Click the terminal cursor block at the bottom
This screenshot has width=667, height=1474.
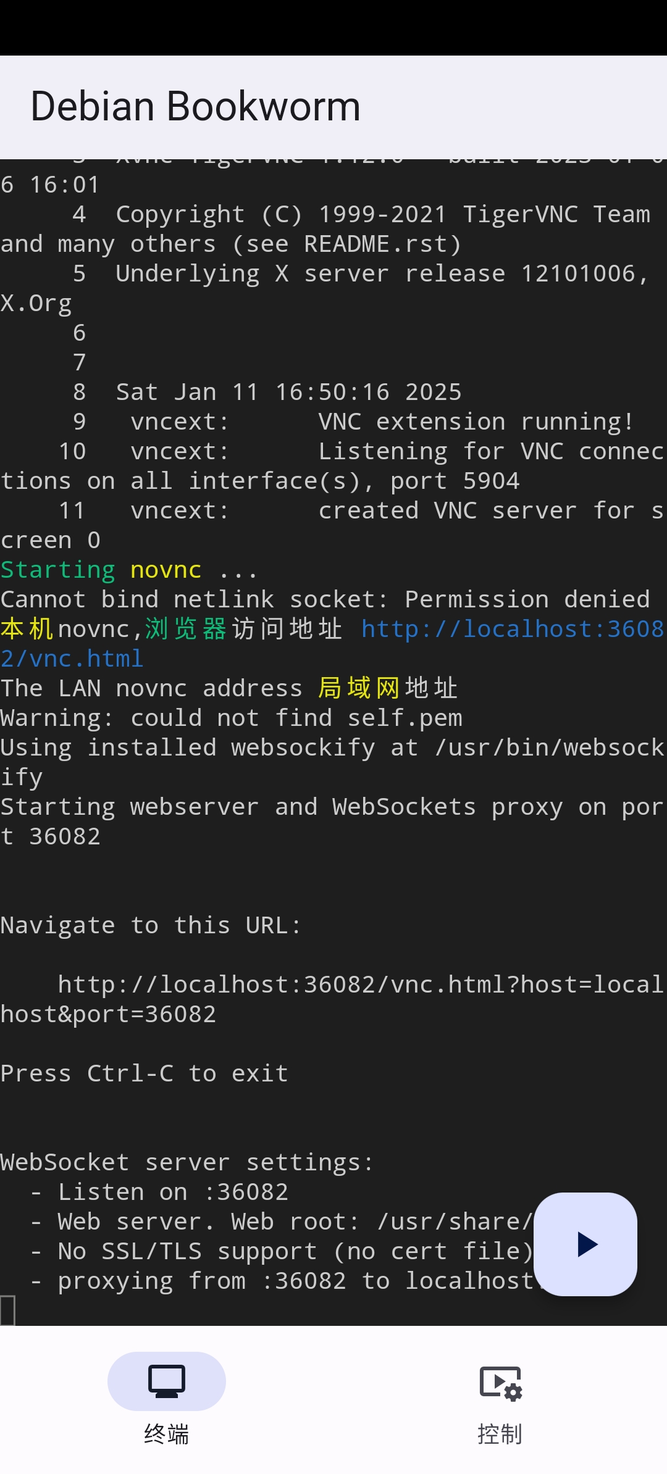tap(7, 1310)
